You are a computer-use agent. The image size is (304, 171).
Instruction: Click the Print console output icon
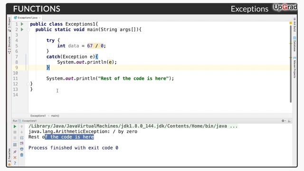[22, 149]
